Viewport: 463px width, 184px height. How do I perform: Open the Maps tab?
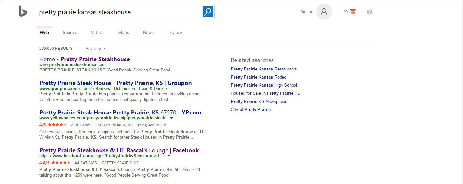click(x=123, y=32)
